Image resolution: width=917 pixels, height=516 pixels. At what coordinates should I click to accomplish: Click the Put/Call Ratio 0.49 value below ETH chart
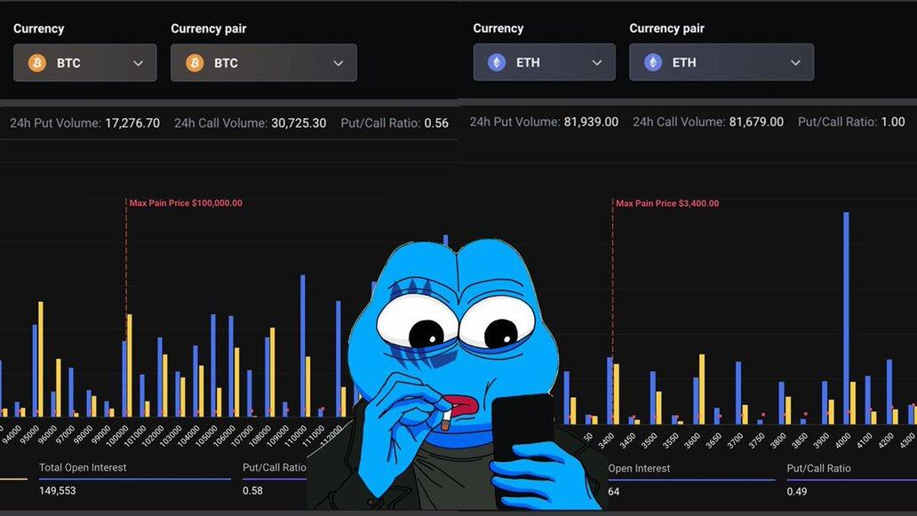(x=798, y=491)
